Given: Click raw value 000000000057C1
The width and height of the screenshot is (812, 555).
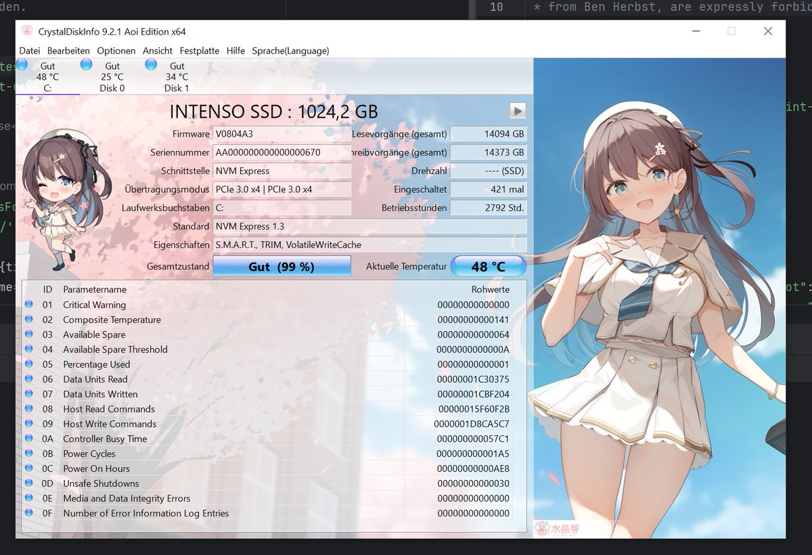Looking at the screenshot, I should click(x=473, y=439).
